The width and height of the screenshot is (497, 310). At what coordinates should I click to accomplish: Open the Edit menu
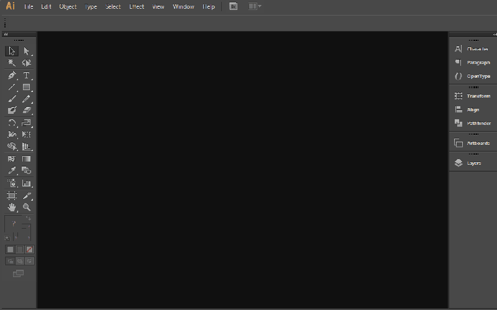coord(46,7)
